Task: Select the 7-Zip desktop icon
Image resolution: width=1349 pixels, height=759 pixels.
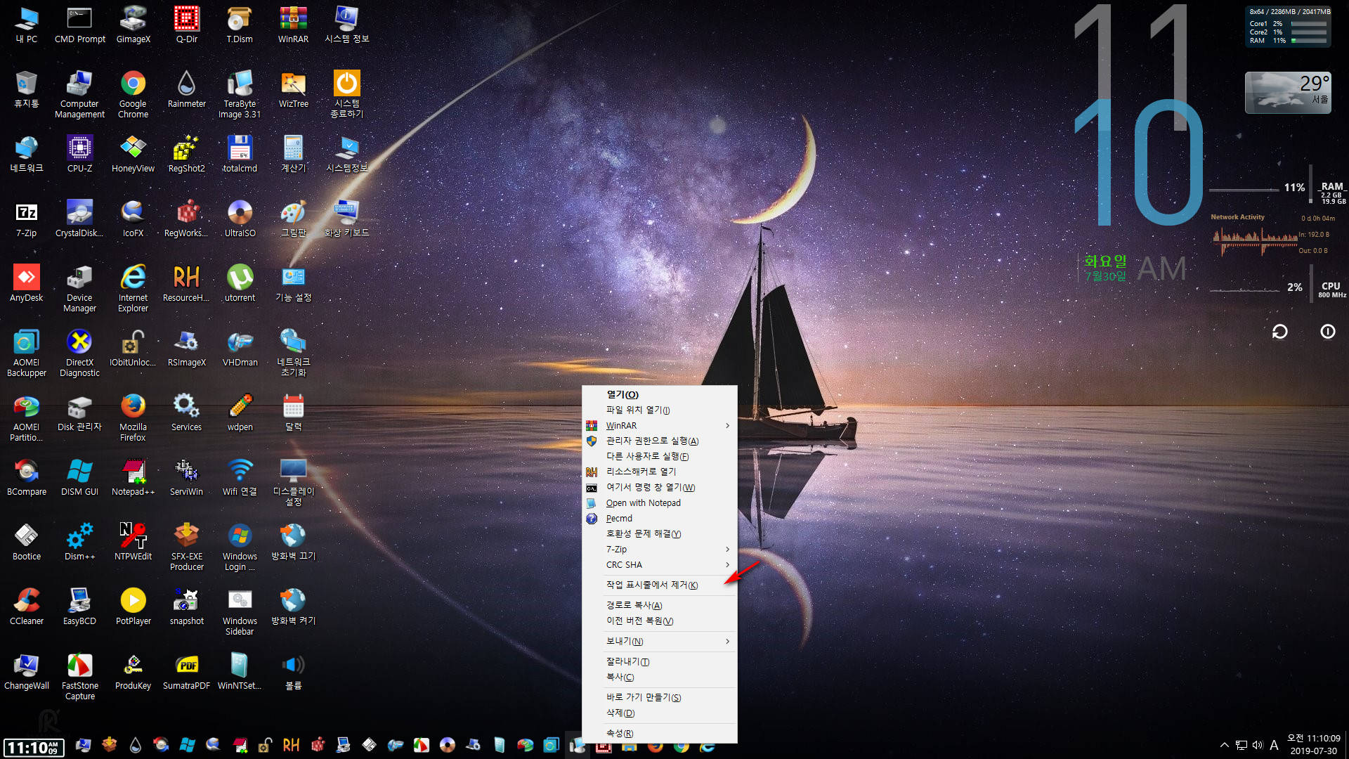Action: click(26, 219)
